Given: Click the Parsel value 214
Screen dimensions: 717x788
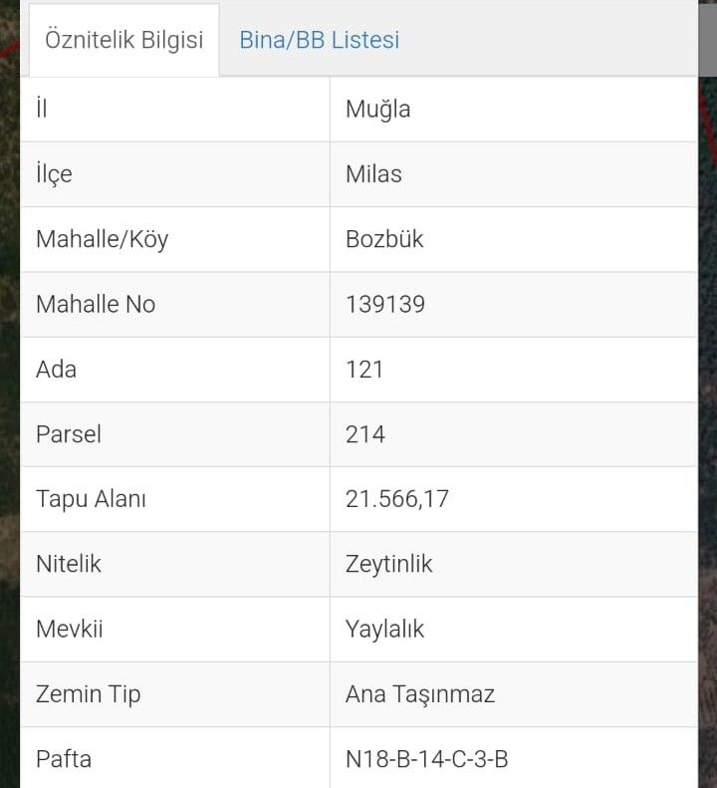Looking at the screenshot, I should tap(365, 434).
